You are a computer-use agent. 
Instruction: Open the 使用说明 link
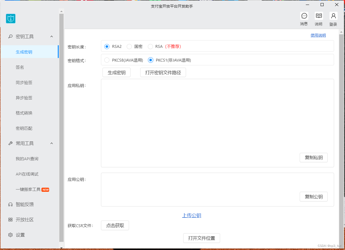pyautogui.click(x=318, y=35)
